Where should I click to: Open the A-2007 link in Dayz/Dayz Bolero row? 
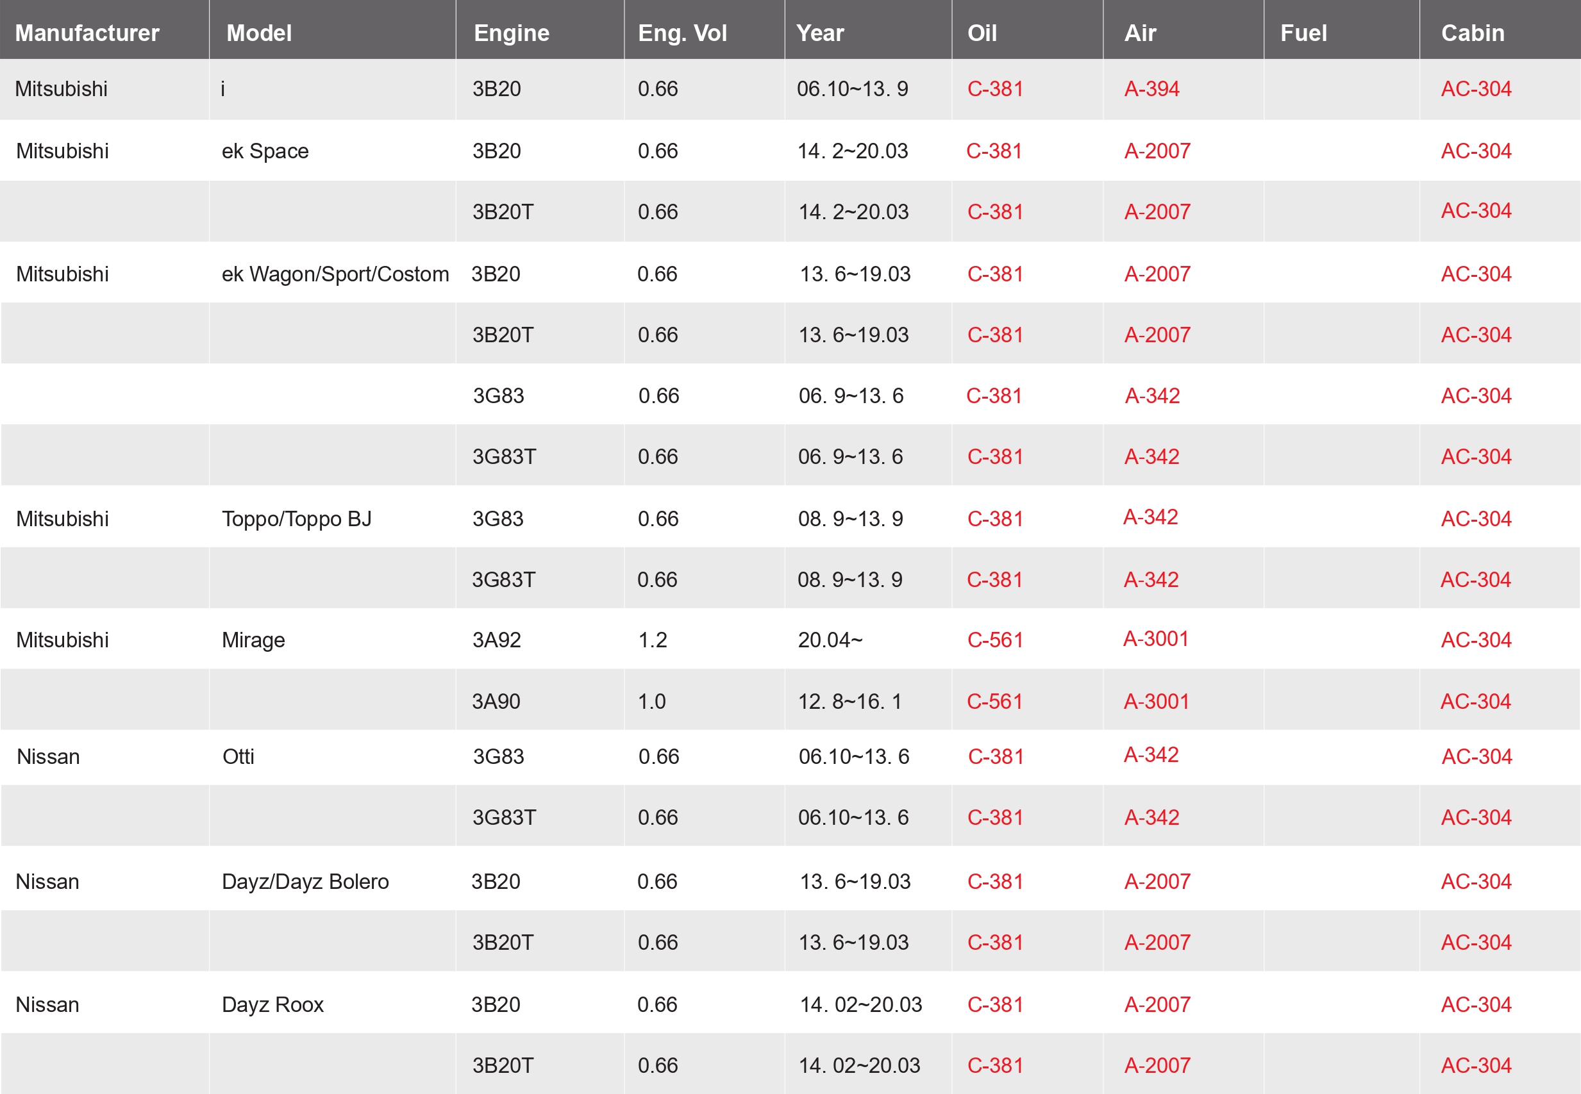click(x=1157, y=881)
